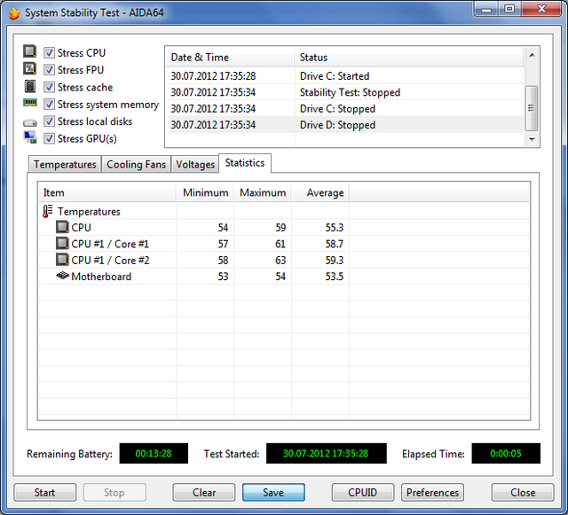
Task: Switch to the Temperatures tab
Action: click(65, 165)
